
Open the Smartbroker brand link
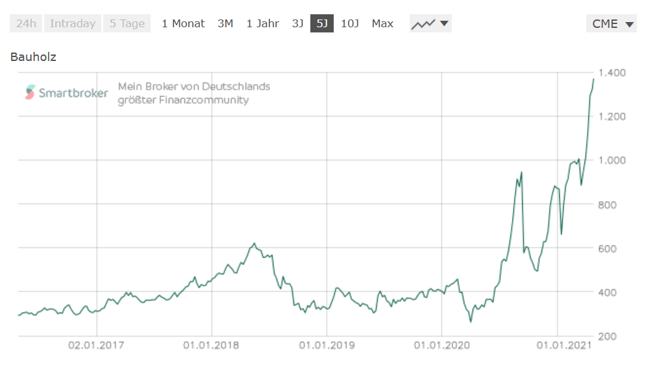click(x=73, y=93)
